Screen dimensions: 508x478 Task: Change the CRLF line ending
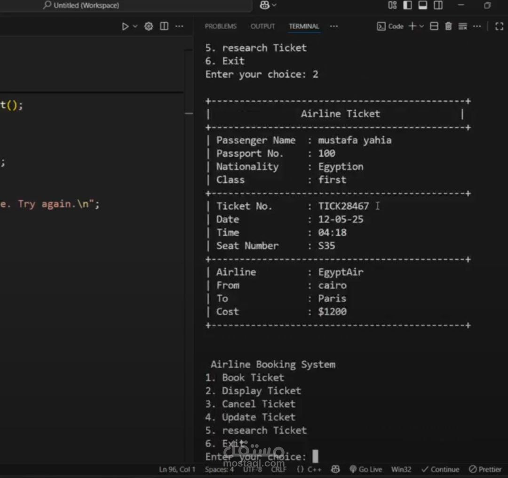click(278, 469)
